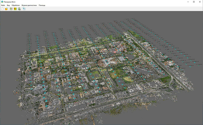Close the Панорама Фото window

point(200,2)
